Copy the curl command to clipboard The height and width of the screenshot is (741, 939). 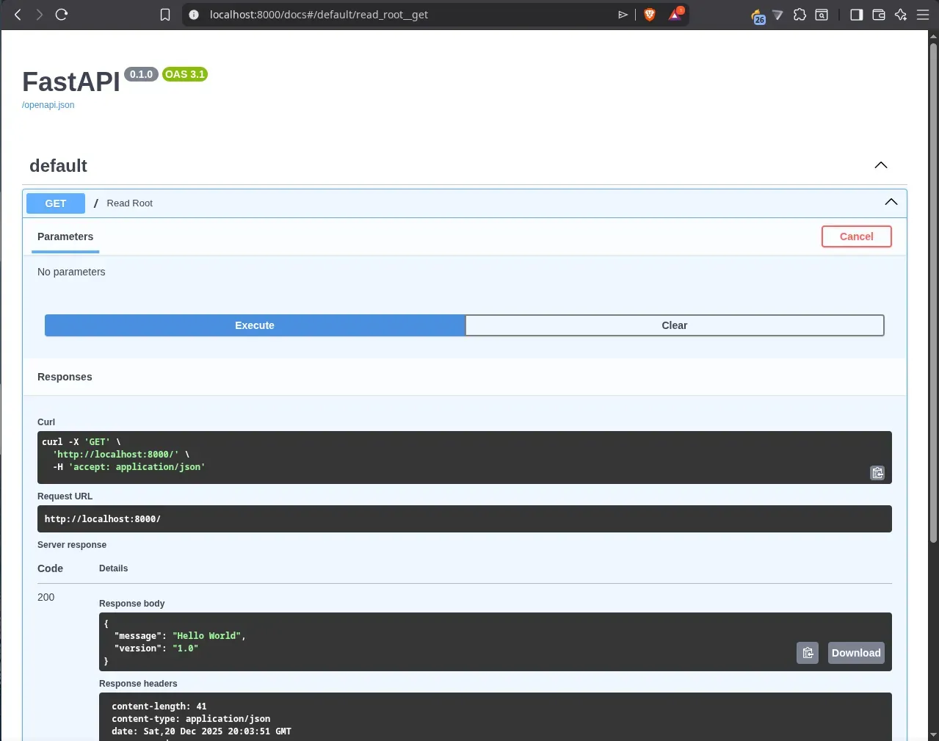877,473
